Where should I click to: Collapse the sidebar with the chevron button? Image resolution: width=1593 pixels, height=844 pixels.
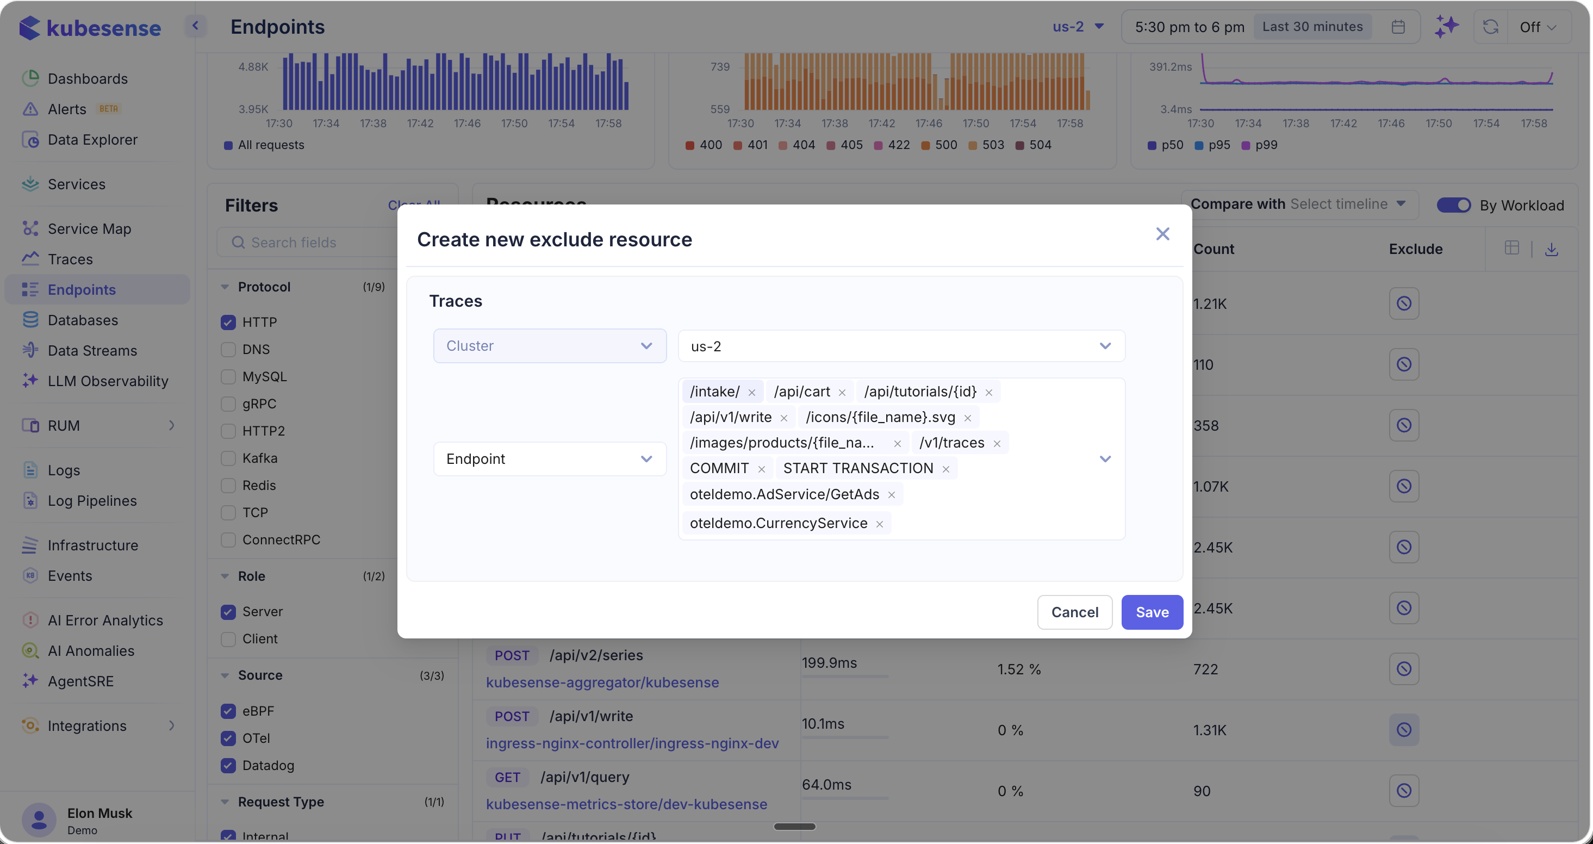pyautogui.click(x=195, y=26)
